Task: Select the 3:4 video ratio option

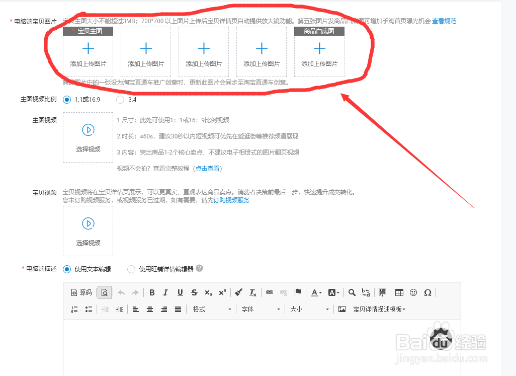Action: (x=120, y=100)
